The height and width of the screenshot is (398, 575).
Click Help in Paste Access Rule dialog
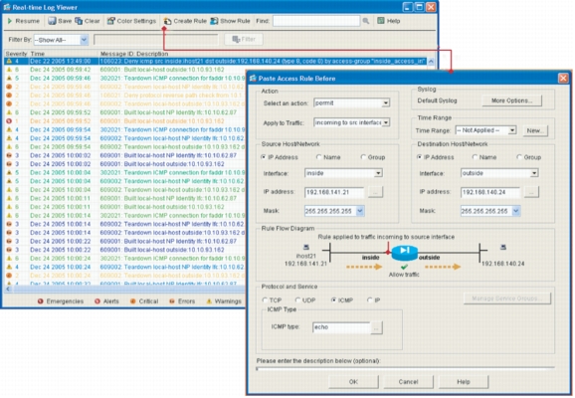pyautogui.click(x=464, y=382)
